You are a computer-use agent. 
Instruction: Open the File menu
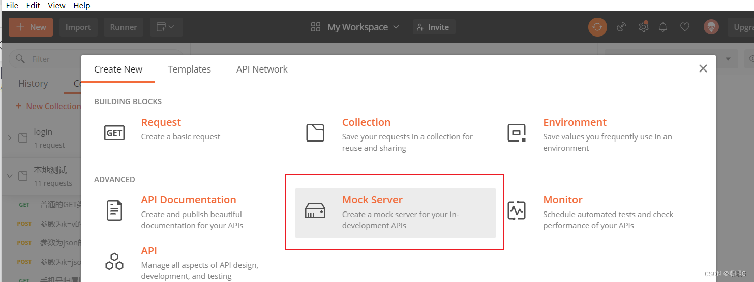[x=12, y=5]
